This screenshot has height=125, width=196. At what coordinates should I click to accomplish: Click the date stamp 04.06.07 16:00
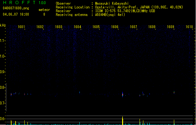coord(16,14)
